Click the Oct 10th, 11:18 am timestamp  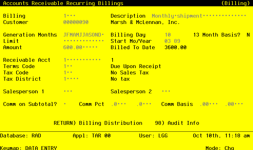point(221,136)
